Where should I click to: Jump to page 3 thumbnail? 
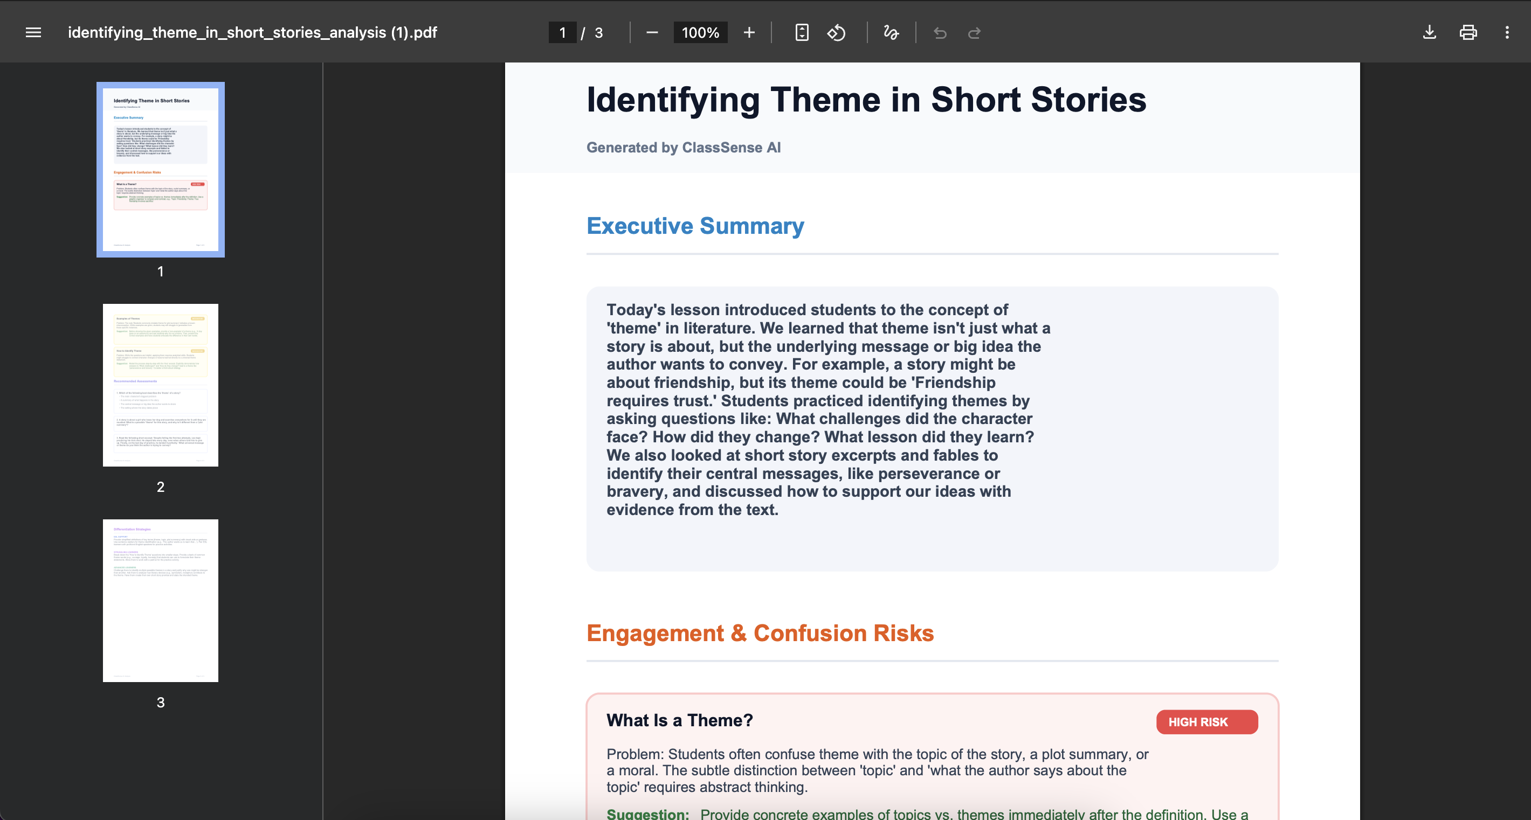point(161,600)
